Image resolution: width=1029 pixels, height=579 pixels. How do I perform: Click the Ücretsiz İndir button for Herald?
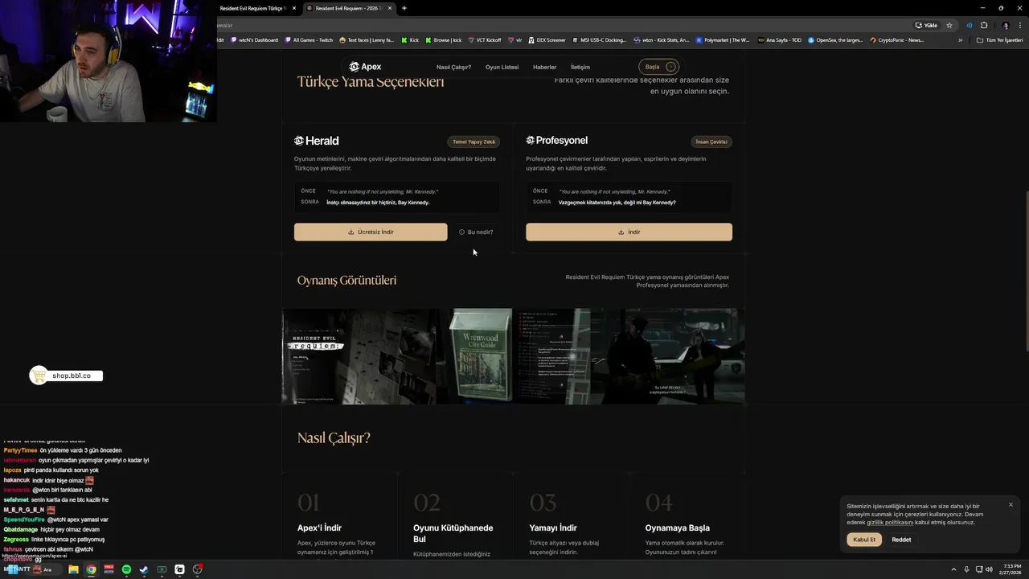[371, 232]
